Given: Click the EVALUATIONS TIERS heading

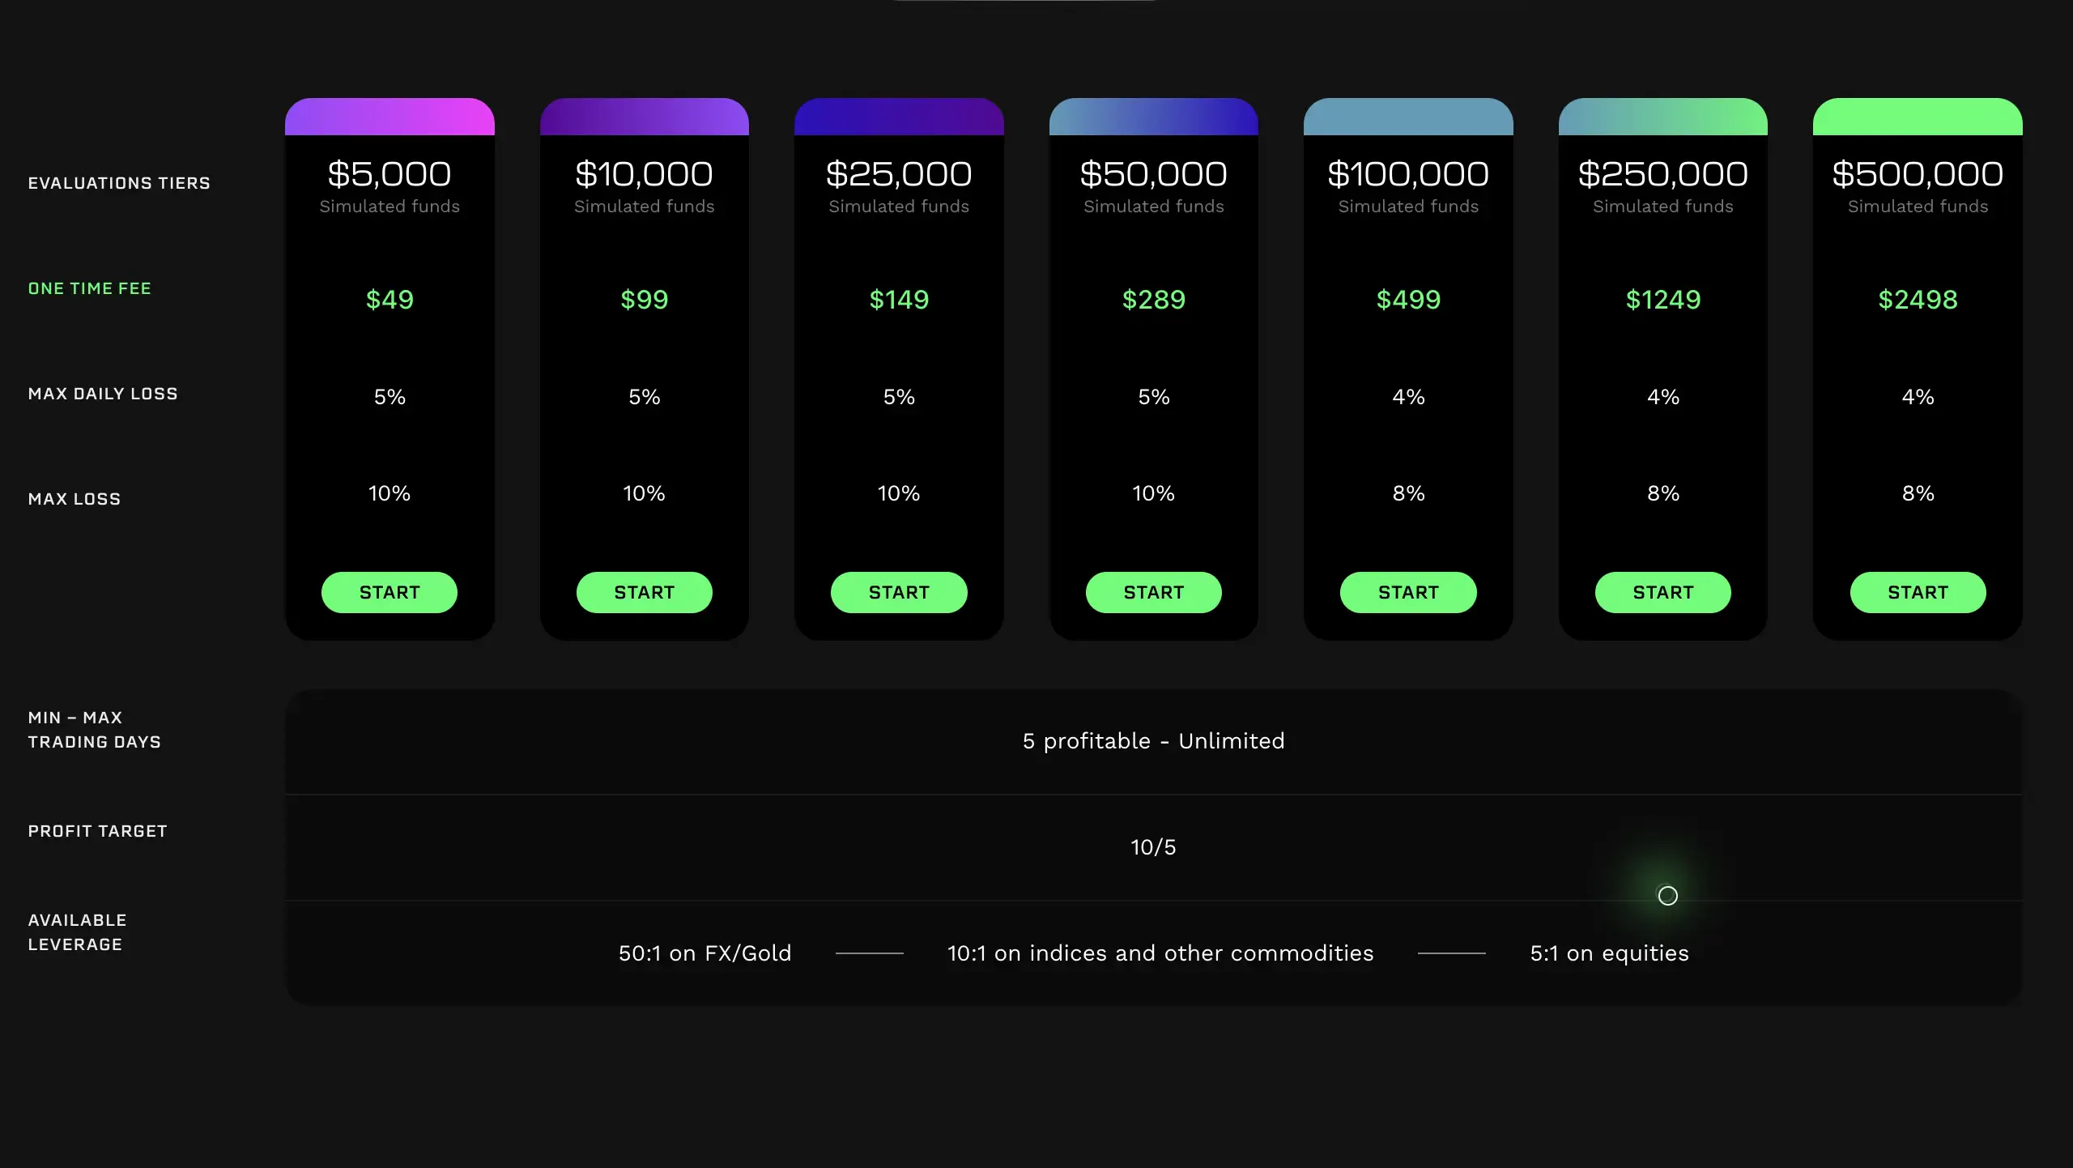Looking at the screenshot, I should (x=119, y=182).
